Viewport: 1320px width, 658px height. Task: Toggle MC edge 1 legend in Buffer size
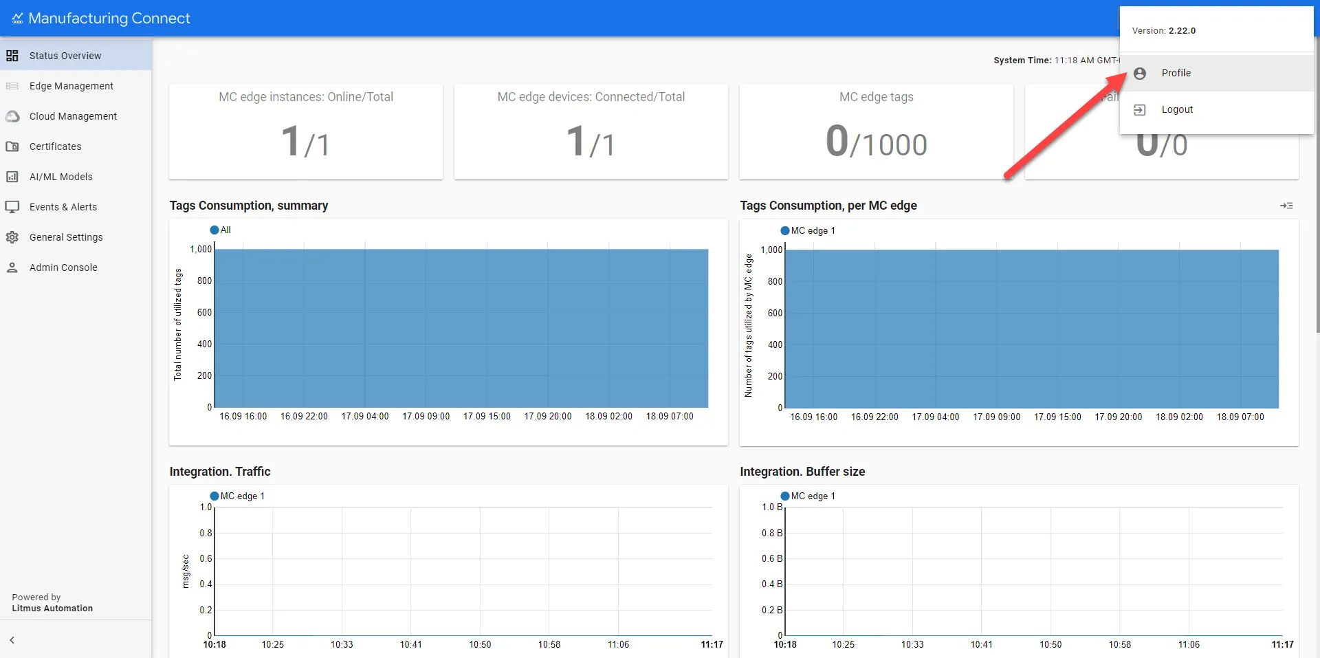click(784, 496)
